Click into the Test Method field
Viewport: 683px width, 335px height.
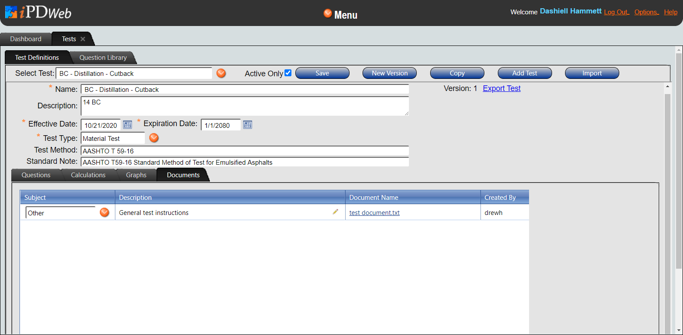245,151
